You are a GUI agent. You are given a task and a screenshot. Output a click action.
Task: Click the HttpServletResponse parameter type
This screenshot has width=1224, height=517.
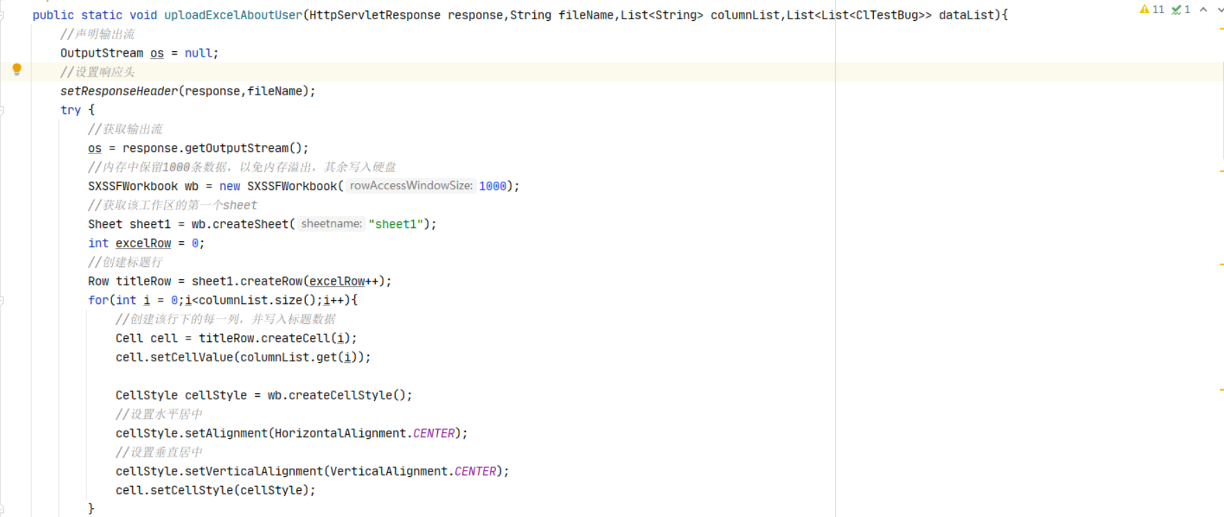tap(375, 15)
